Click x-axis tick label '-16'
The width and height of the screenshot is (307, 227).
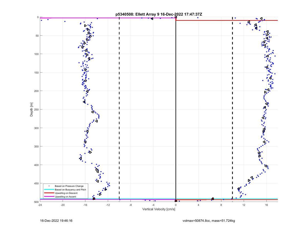click(x=85, y=205)
